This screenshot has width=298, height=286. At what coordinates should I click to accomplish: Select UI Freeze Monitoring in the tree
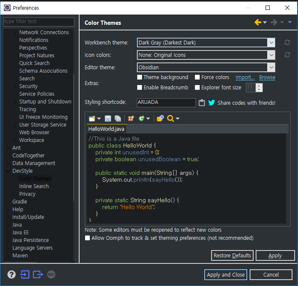[x=43, y=117]
